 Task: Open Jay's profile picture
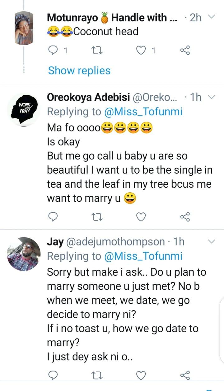pyautogui.click(x=24, y=253)
